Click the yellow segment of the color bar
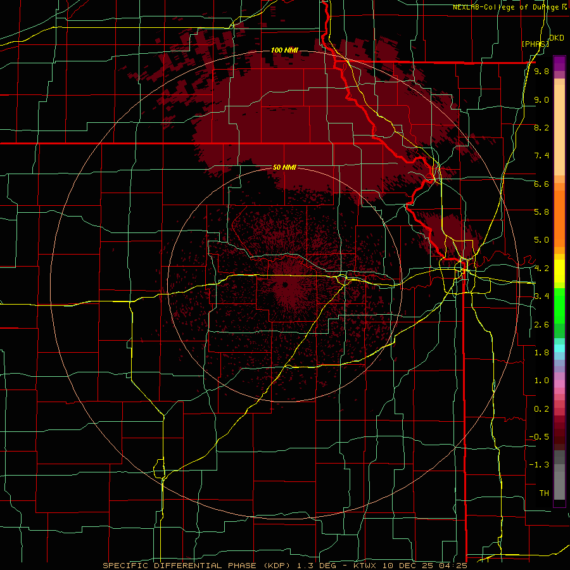This screenshot has width=570, height=570. (x=559, y=271)
